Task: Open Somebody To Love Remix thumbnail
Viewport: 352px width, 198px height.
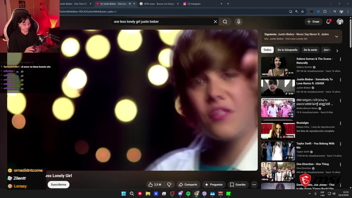Action: [x=278, y=87]
